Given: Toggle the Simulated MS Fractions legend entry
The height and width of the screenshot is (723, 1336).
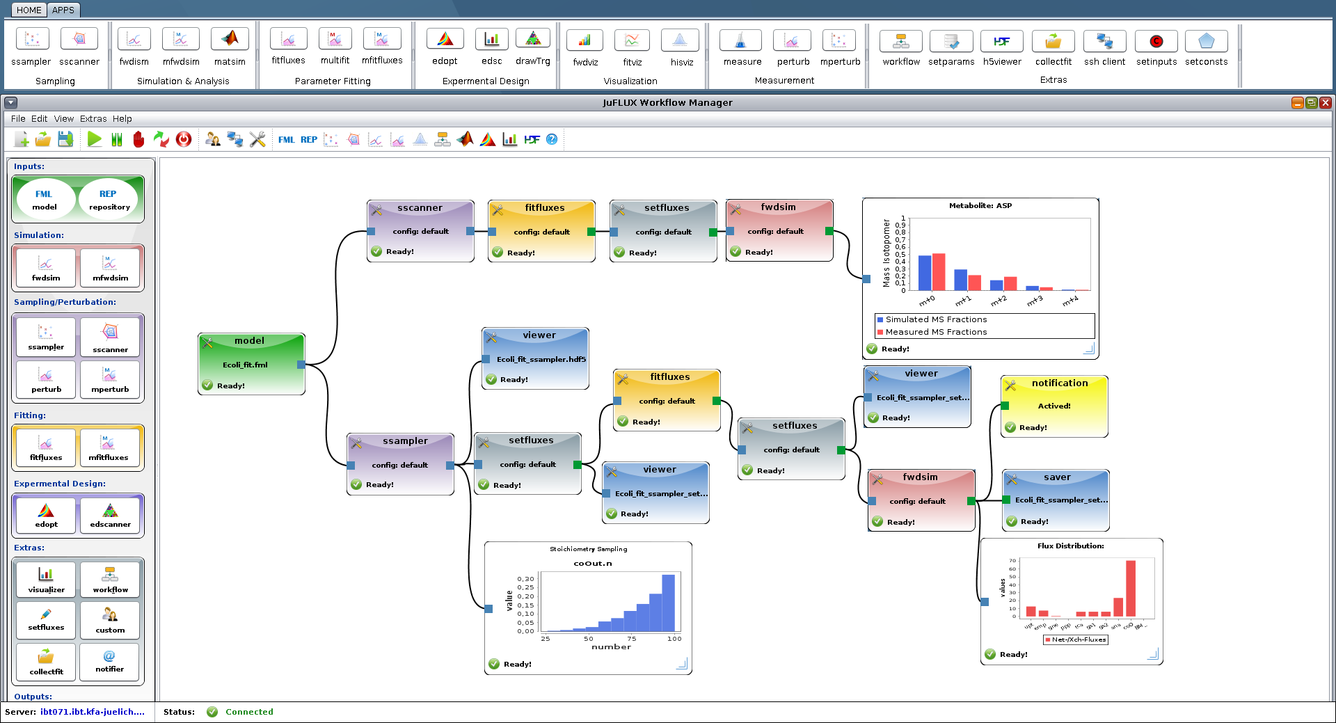Looking at the screenshot, I should pos(936,319).
